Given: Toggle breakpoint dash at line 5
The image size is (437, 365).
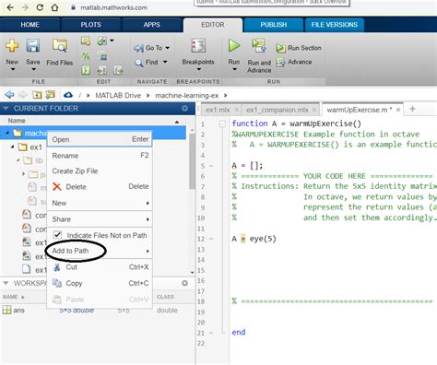Looking at the screenshot, I should pos(211,166).
